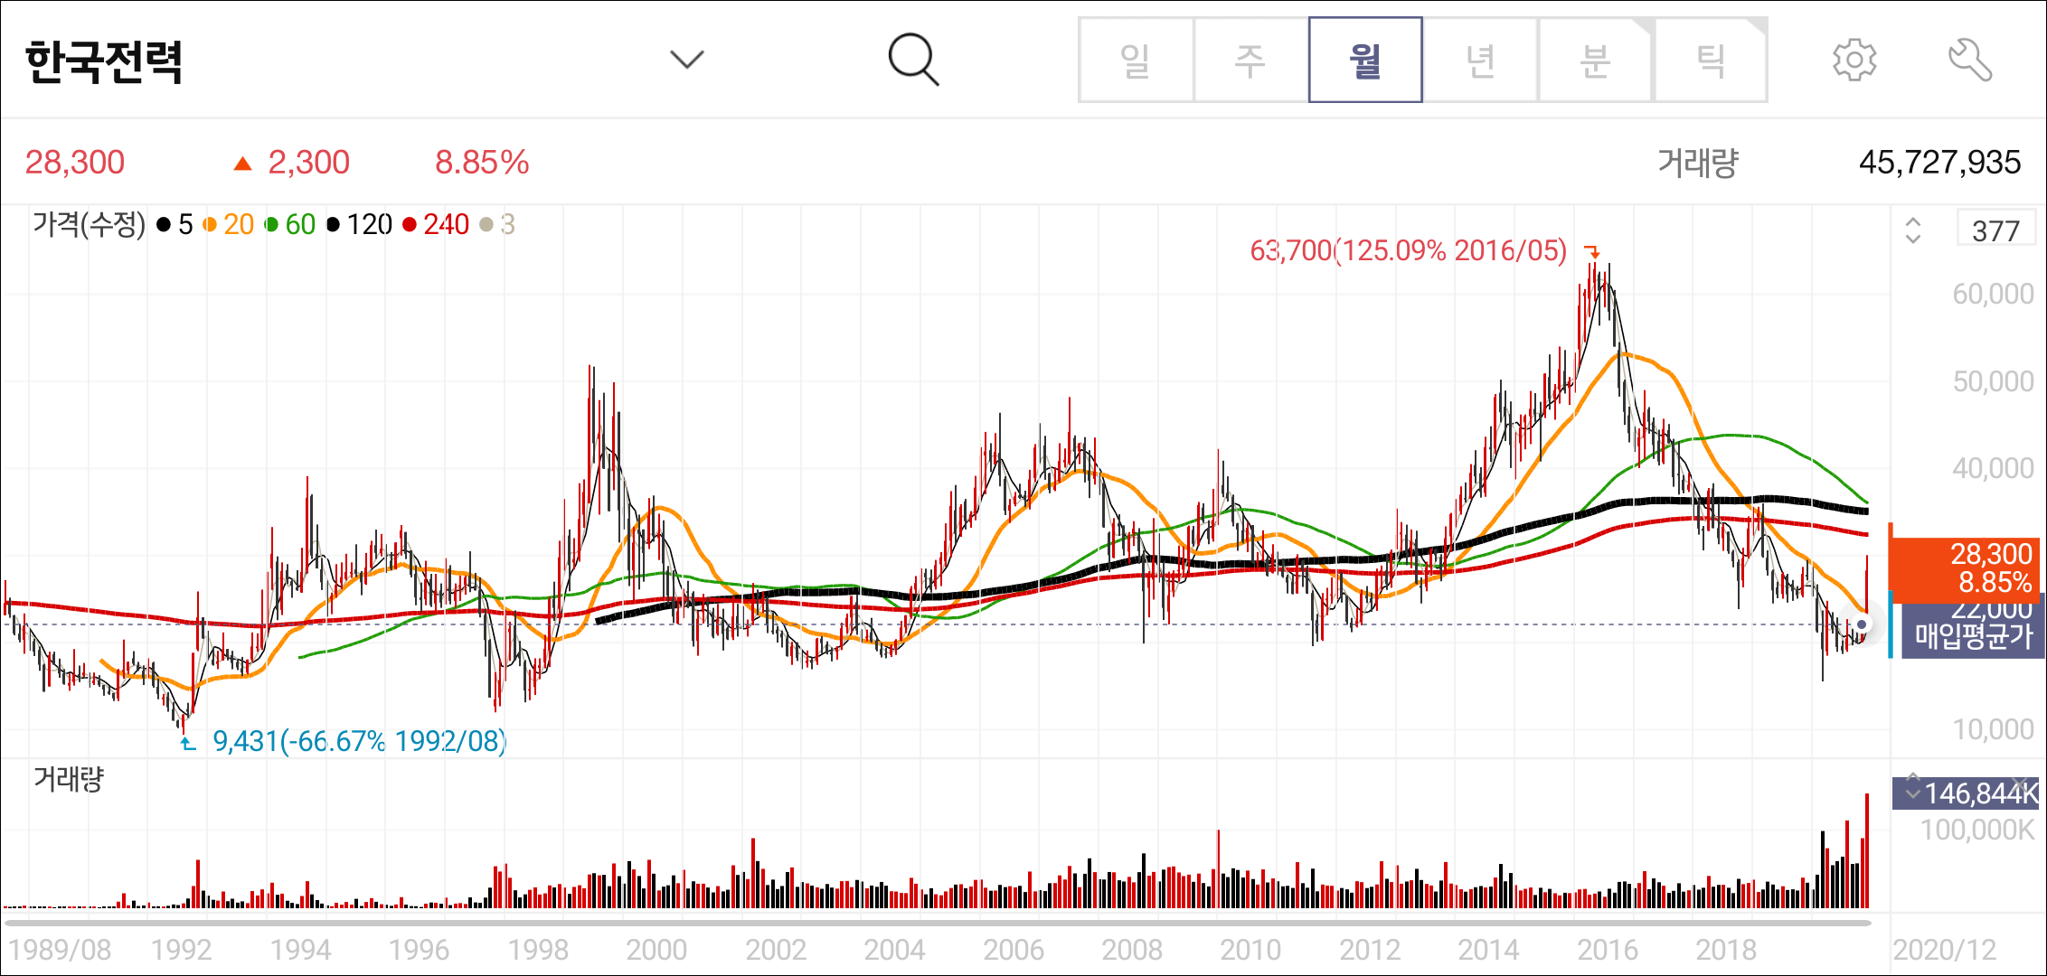Toggle the orange 20 moving average legend

(228, 224)
